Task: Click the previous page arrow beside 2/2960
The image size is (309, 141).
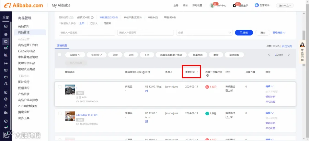Action: [269, 55]
